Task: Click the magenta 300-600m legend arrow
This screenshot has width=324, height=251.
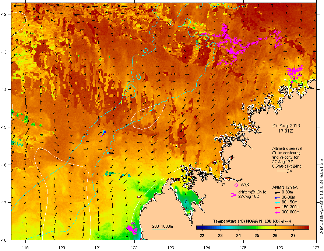Action: [x=277, y=212]
